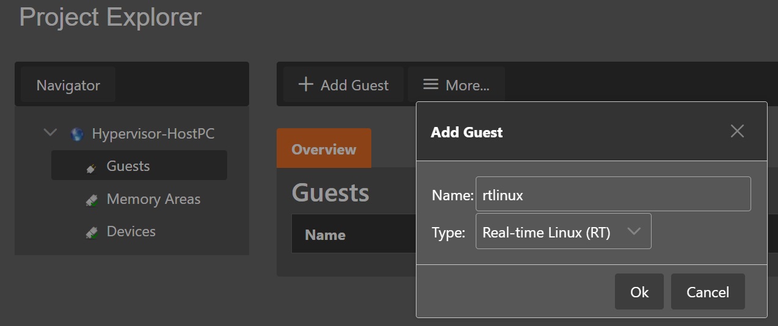
Task: Click the Devices node icon
Action: point(92,233)
